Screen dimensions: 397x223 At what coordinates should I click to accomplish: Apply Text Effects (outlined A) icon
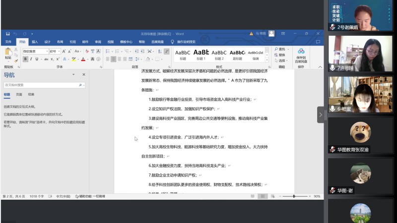click(65, 59)
